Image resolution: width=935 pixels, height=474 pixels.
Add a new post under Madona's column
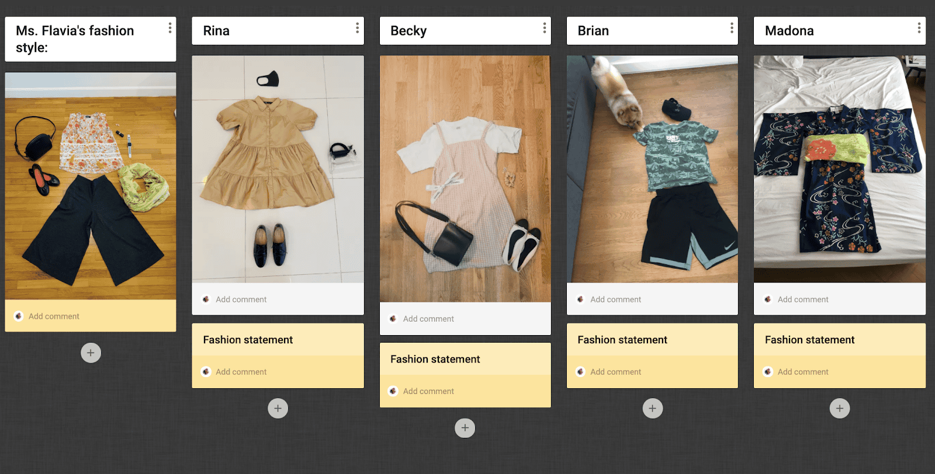point(839,408)
